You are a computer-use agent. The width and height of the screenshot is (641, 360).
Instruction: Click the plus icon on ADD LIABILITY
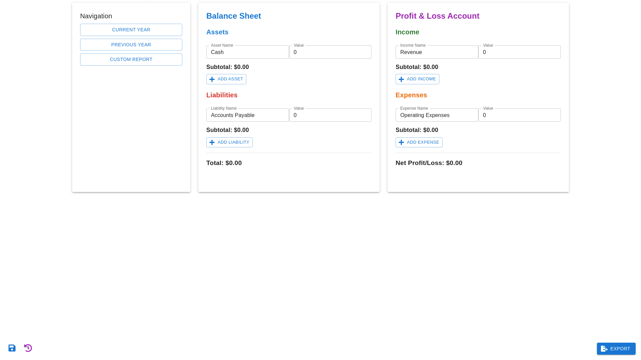click(x=212, y=142)
